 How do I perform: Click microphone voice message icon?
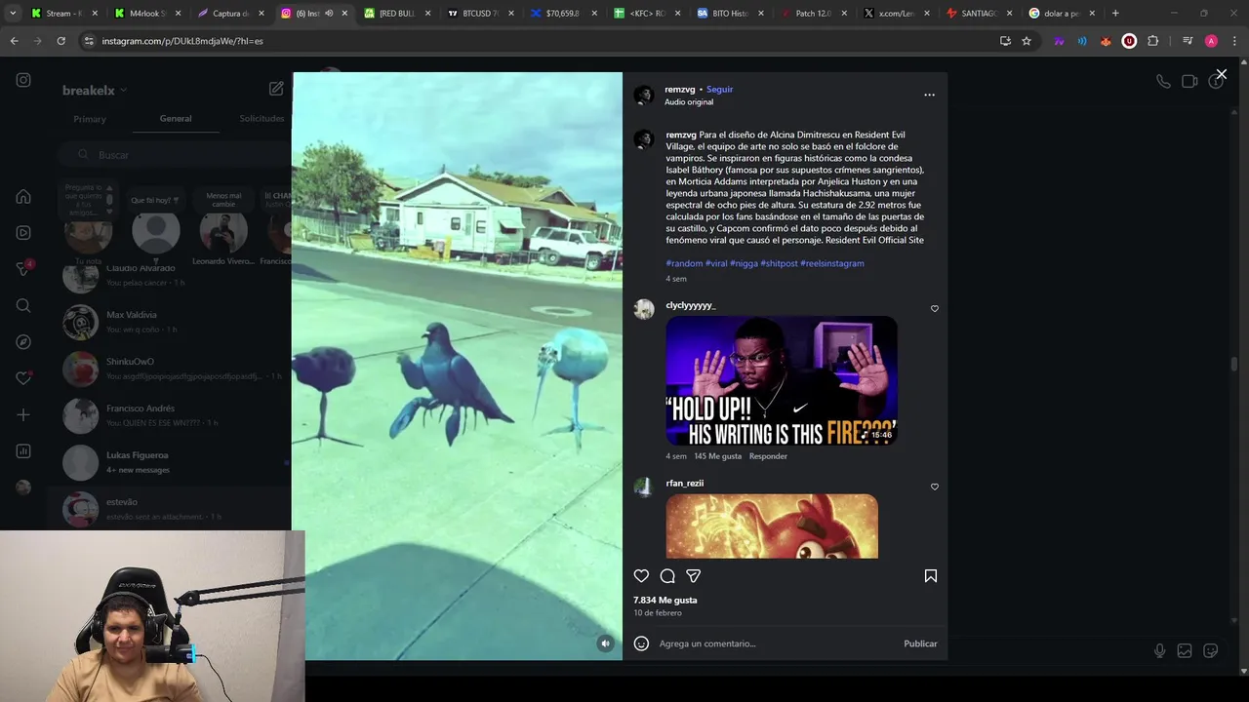tap(1159, 650)
